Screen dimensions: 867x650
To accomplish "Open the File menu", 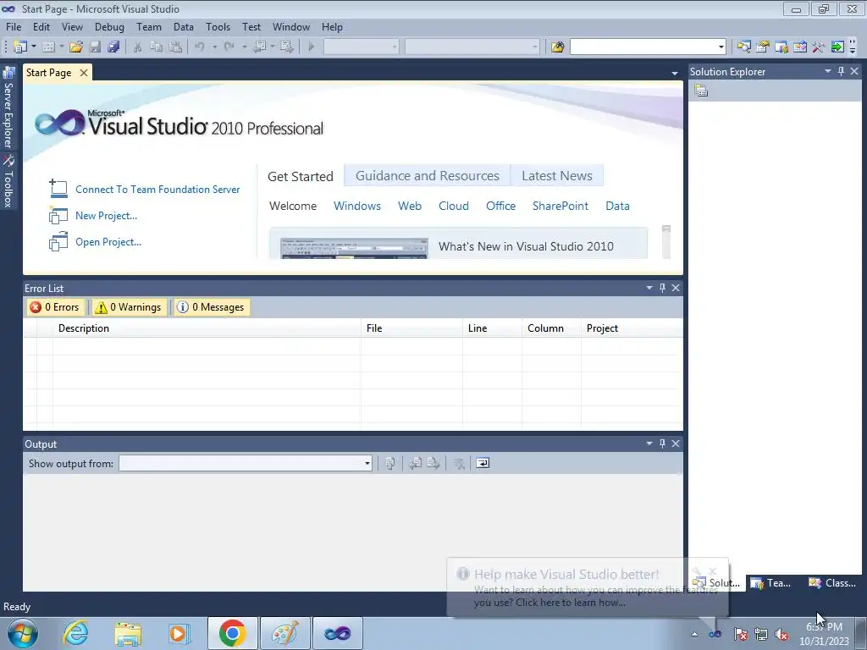I will coord(14,27).
